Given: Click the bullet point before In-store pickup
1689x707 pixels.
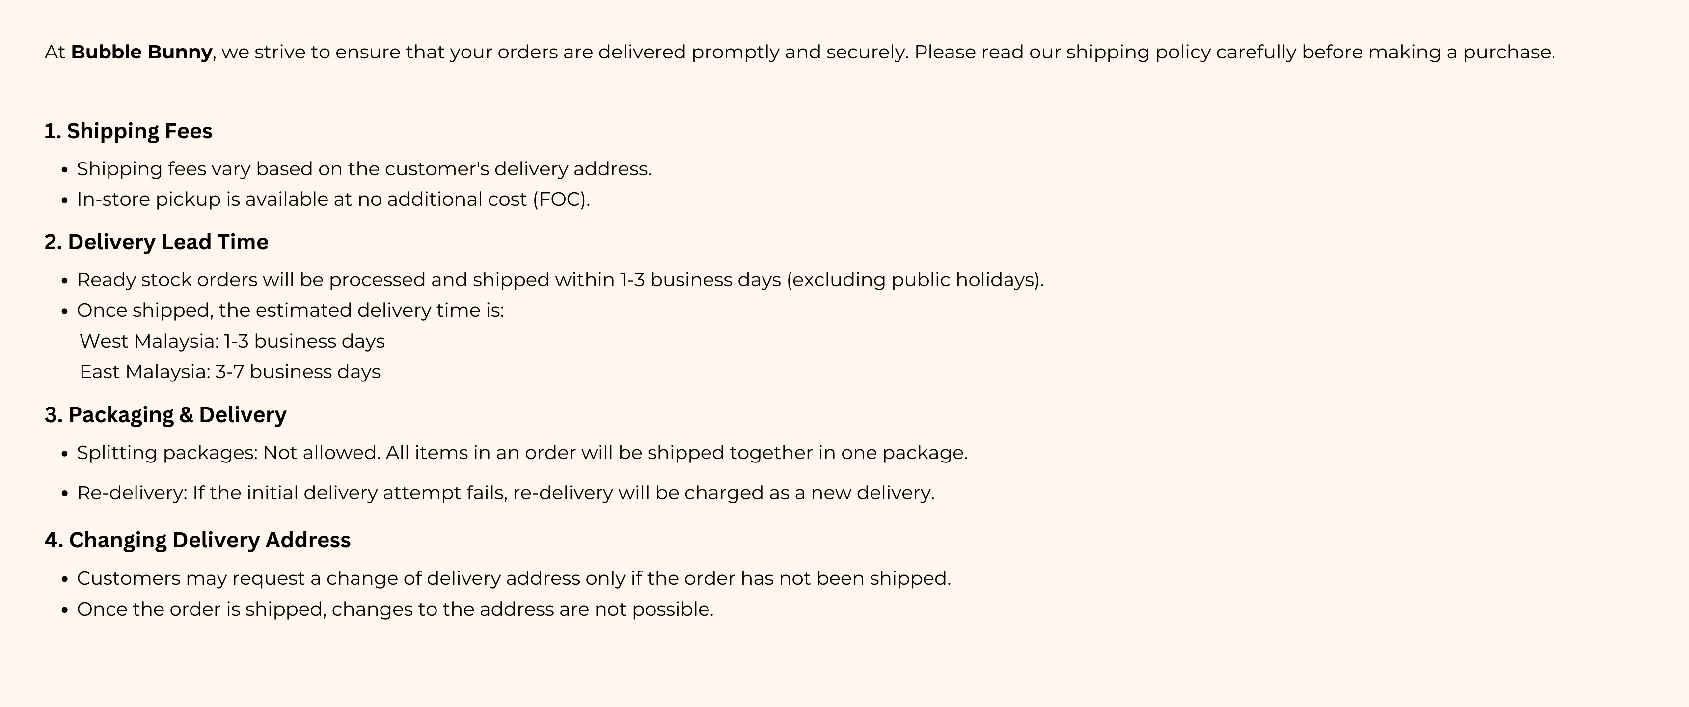Looking at the screenshot, I should tap(64, 201).
